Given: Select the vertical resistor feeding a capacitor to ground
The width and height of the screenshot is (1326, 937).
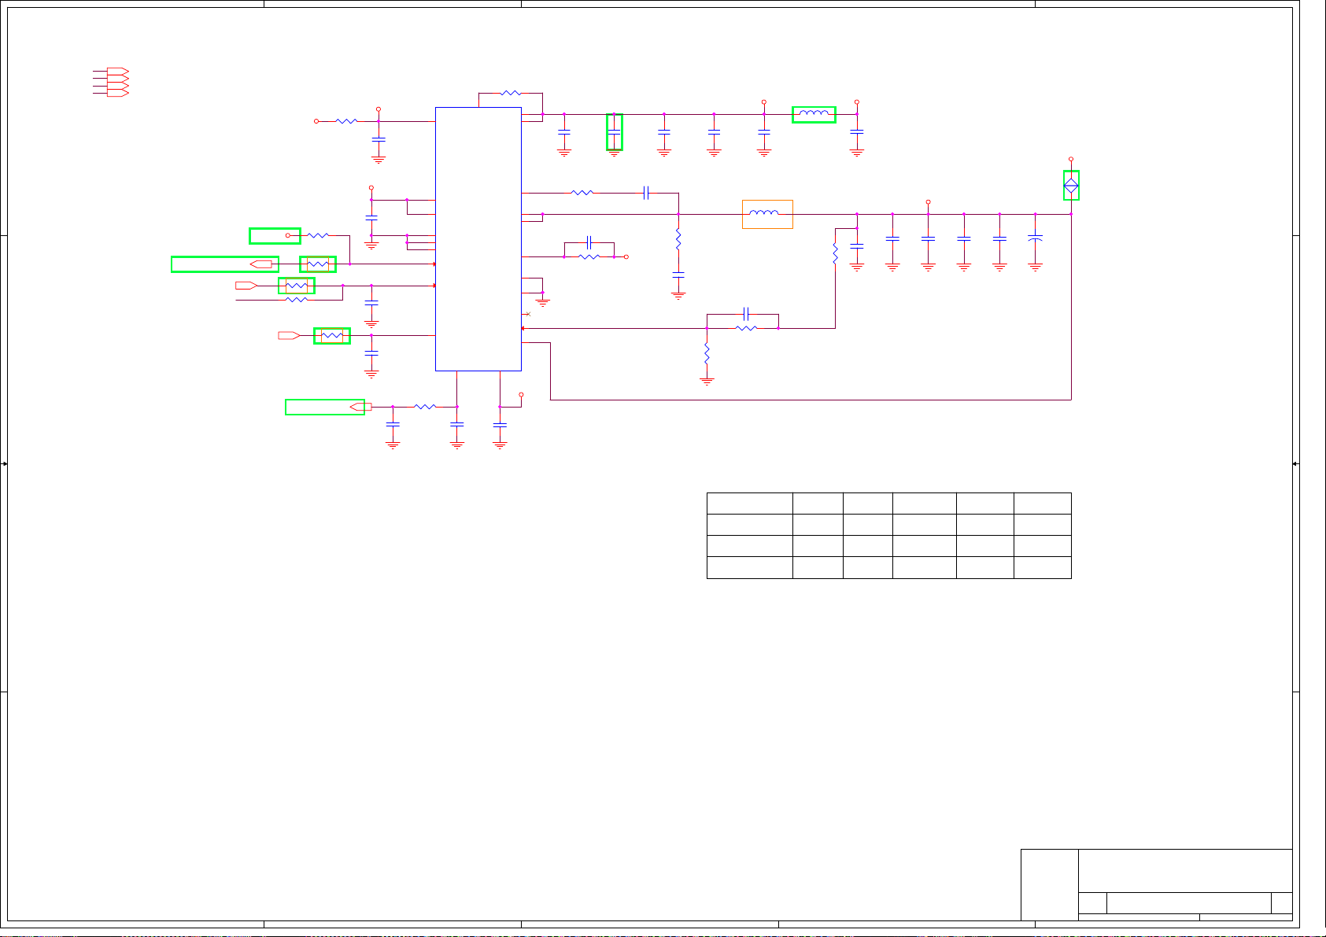Looking at the screenshot, I should pos(678,239).
